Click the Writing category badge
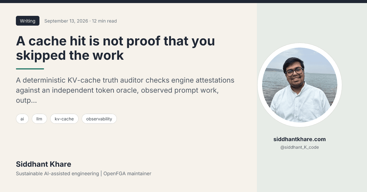367x192 pixels. 28,21
